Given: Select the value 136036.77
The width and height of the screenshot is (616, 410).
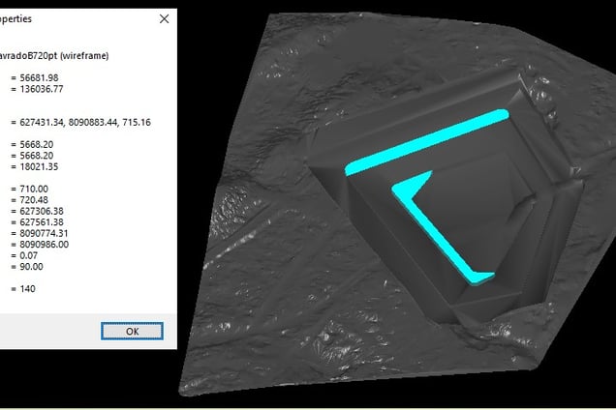Looking at the screenshot, I should [42, 89].
